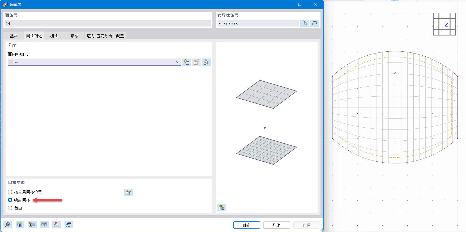This screenshot has width=466, height=232.
Task: Click the refined mesh plate preview image
Action: 266,150
